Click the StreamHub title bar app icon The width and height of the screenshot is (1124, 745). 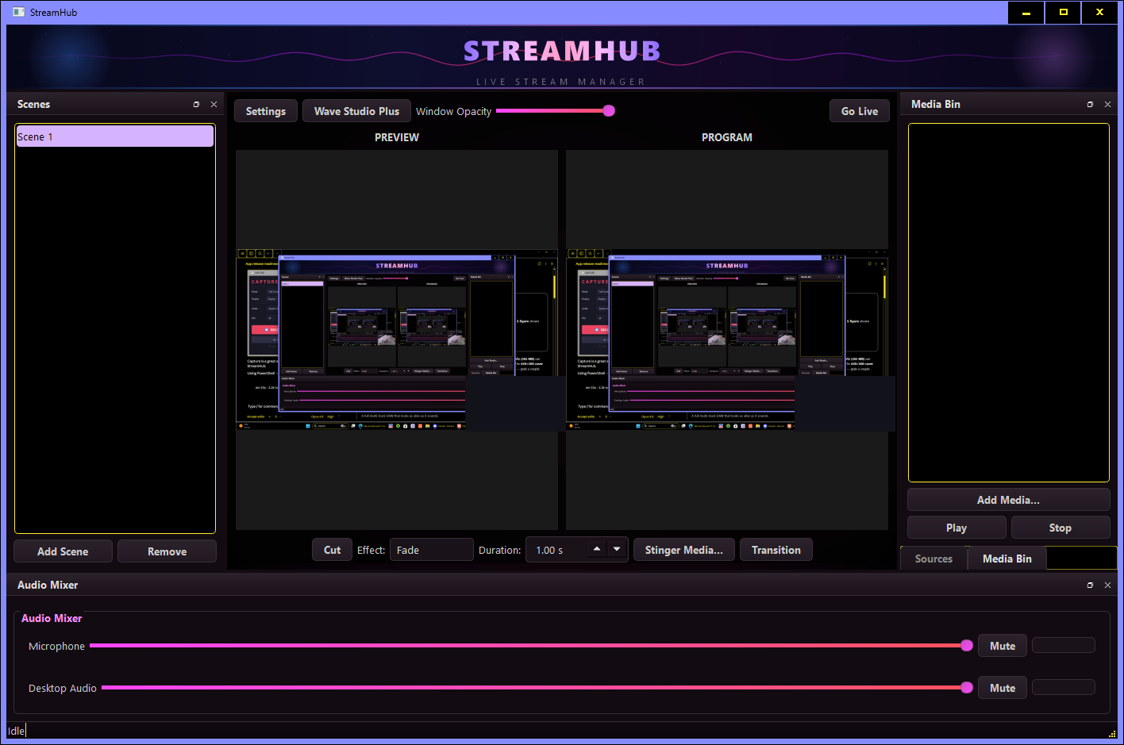[19, 13]
